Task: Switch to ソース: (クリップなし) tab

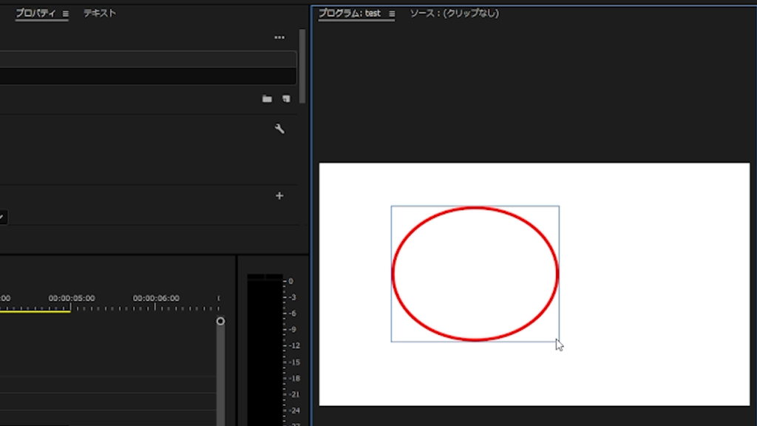Action: [x=455, y=13]
